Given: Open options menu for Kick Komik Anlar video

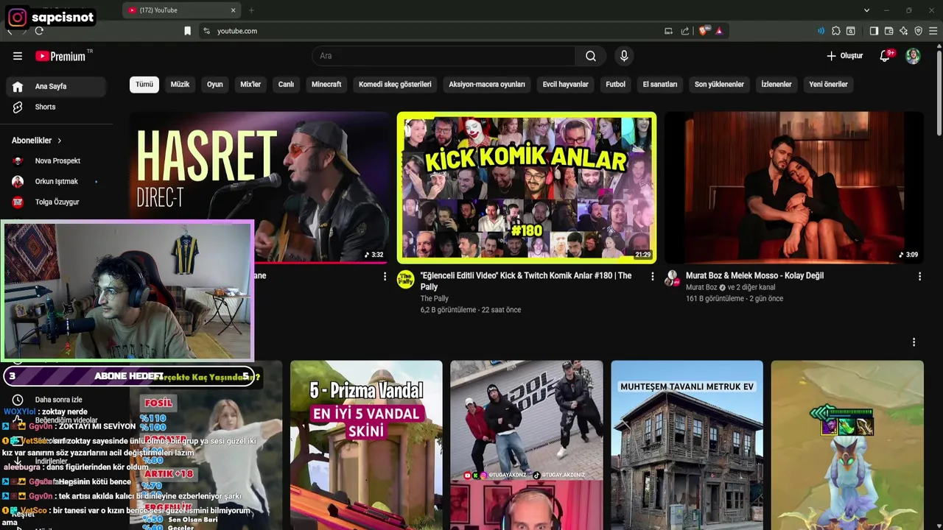Looking at the screenshot, I should [x=652, y=276].
